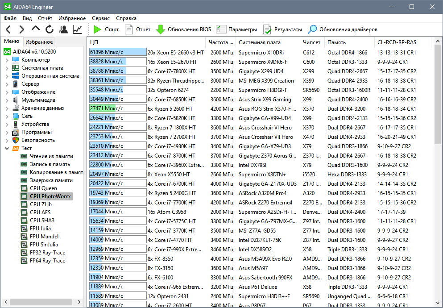
Task: Open Параметры in the toolbar
Action: tap(236, 29)
